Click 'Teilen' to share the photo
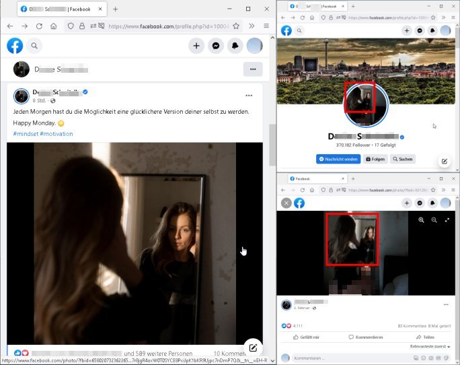The height and width of the screenshot is (365, 460). 425,337
